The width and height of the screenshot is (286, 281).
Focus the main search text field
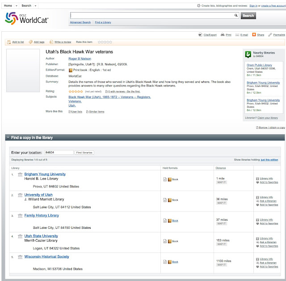(152, 16)
